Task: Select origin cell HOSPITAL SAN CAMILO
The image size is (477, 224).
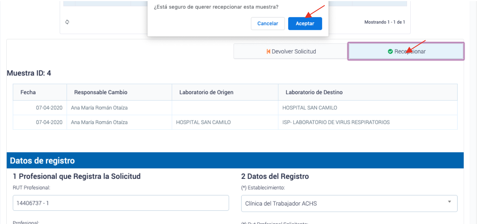Action: click(225, 122)
